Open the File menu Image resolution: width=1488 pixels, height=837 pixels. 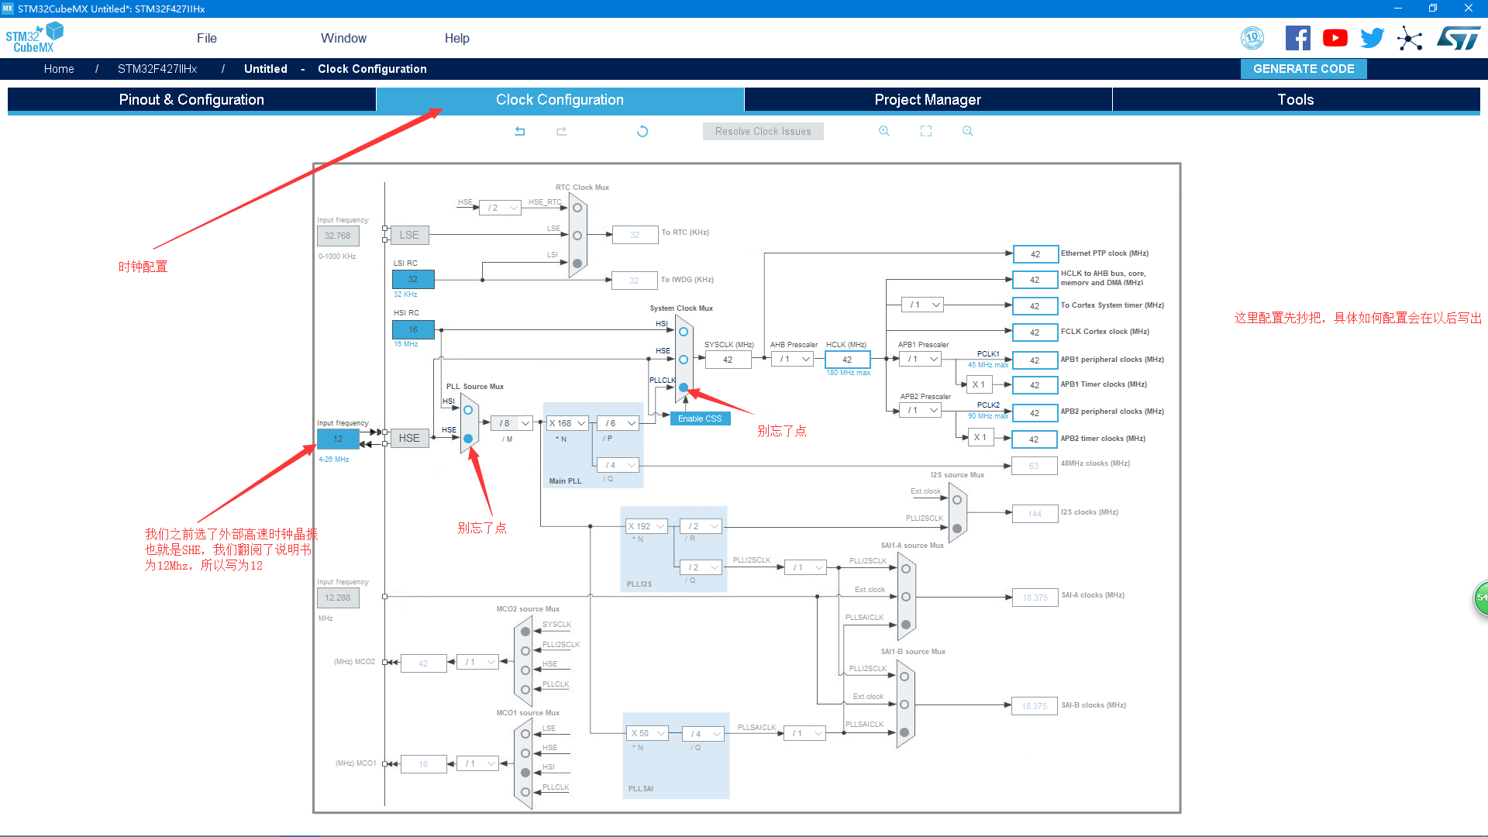[x=207, y=38]
